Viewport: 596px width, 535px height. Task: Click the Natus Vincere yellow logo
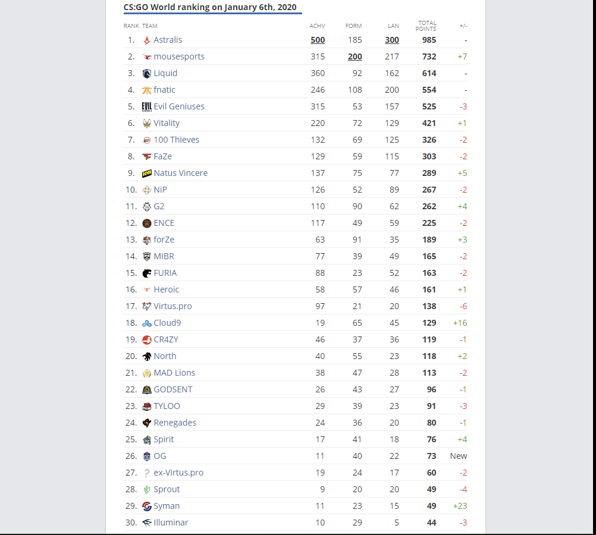[x=147, y=173]
